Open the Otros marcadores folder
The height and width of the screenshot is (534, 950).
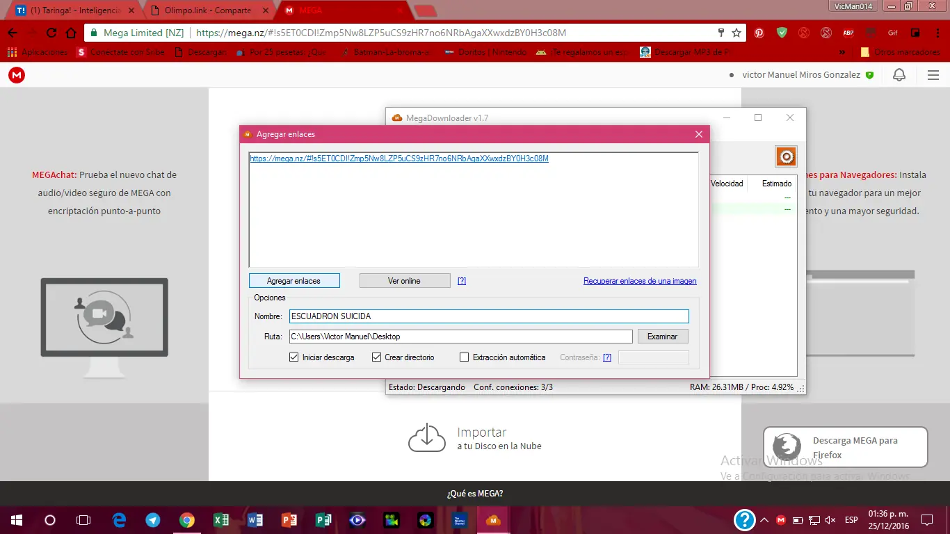click(x=900, y=52)
